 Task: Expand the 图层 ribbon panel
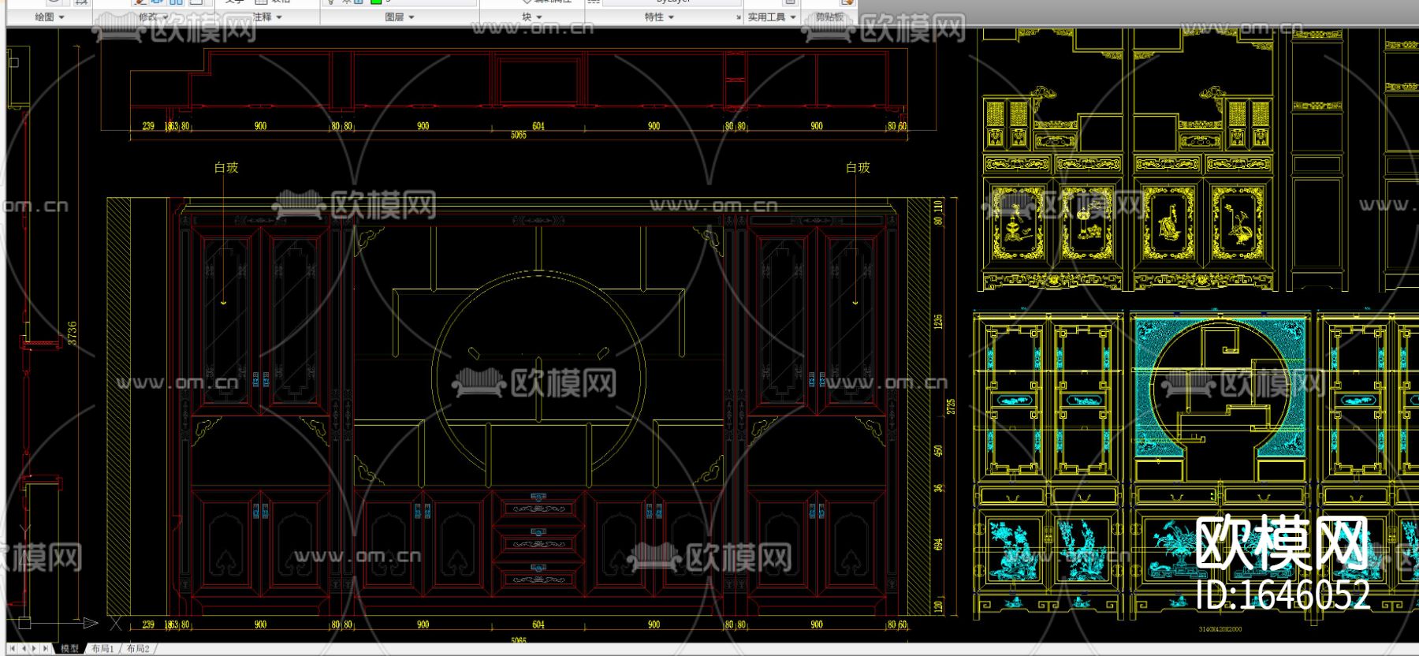(x=399, y=17)
